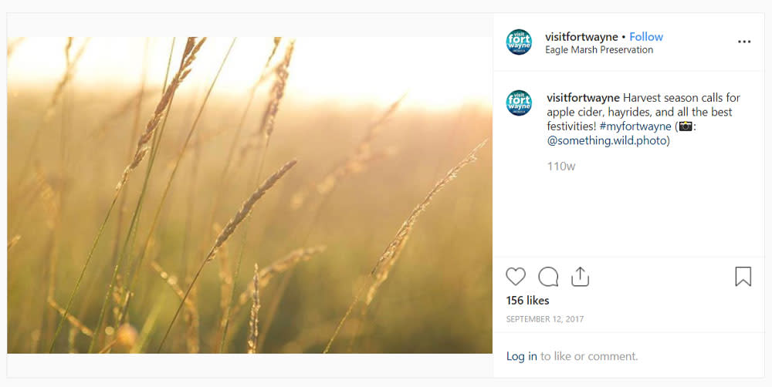Open visitfortwayne profile from header username

point(581,37)
